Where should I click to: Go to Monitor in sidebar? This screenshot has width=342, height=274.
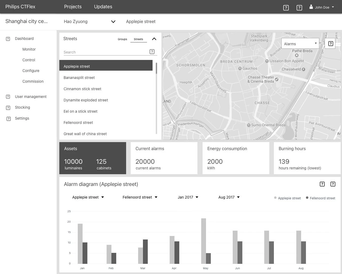tap(29, 49)
